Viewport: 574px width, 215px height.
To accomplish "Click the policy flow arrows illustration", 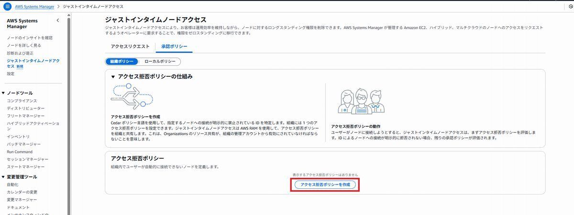I will point(132,97).
